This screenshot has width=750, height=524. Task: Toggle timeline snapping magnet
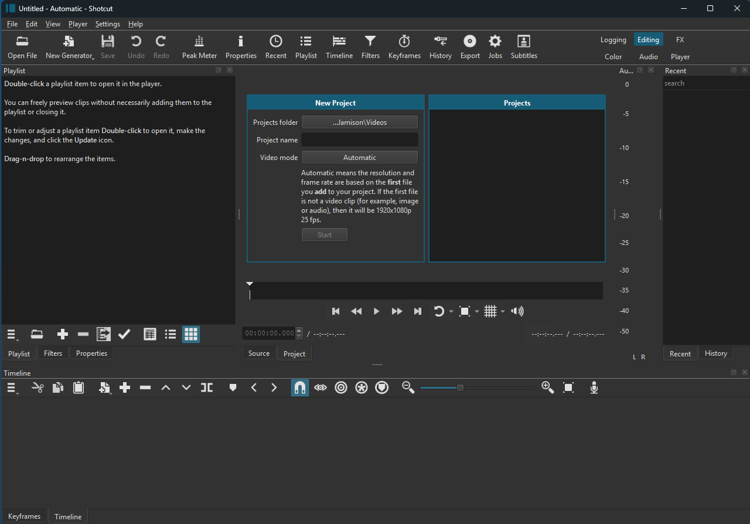(x=300, y=387)
